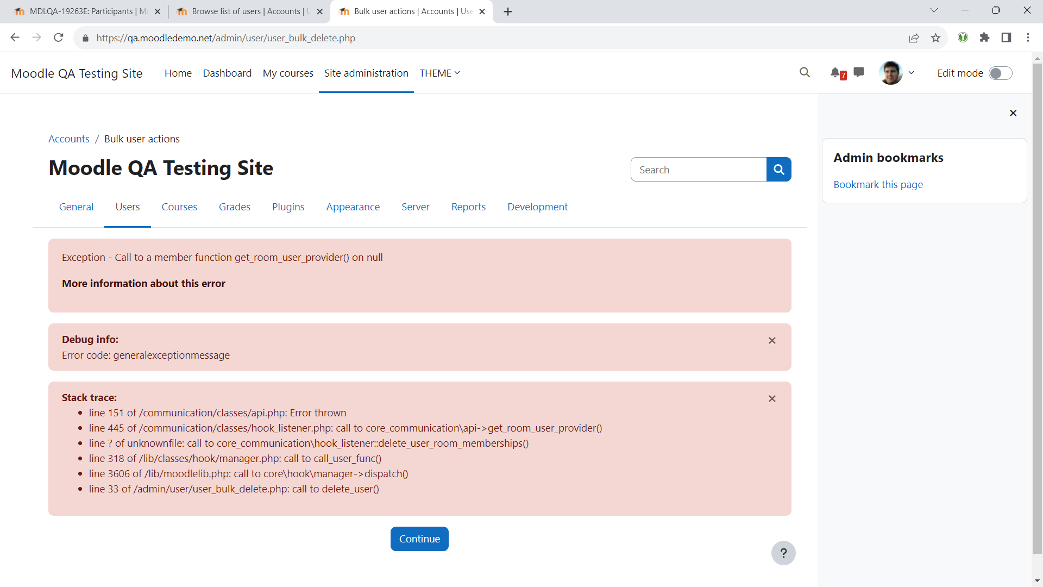Bookmark this tab with the star icon

935,38
